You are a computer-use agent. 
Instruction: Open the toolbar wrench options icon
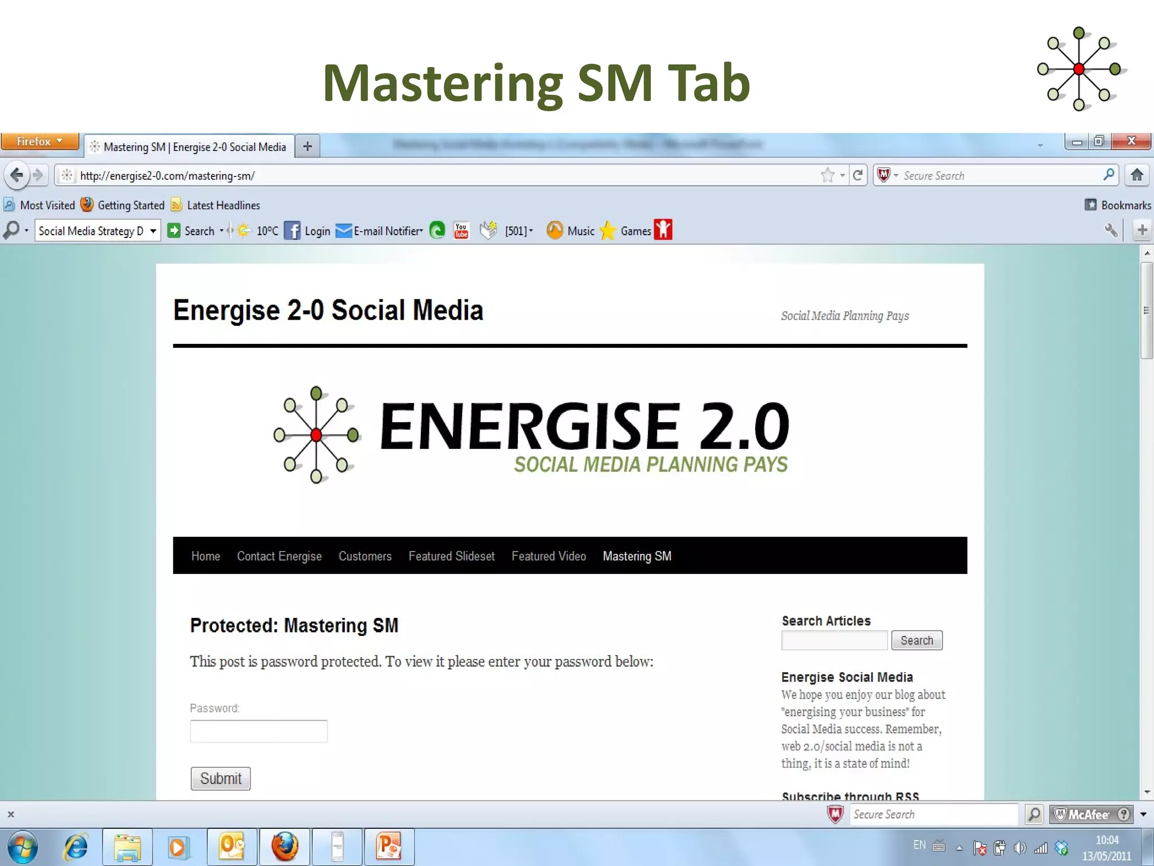(1111, 230)
